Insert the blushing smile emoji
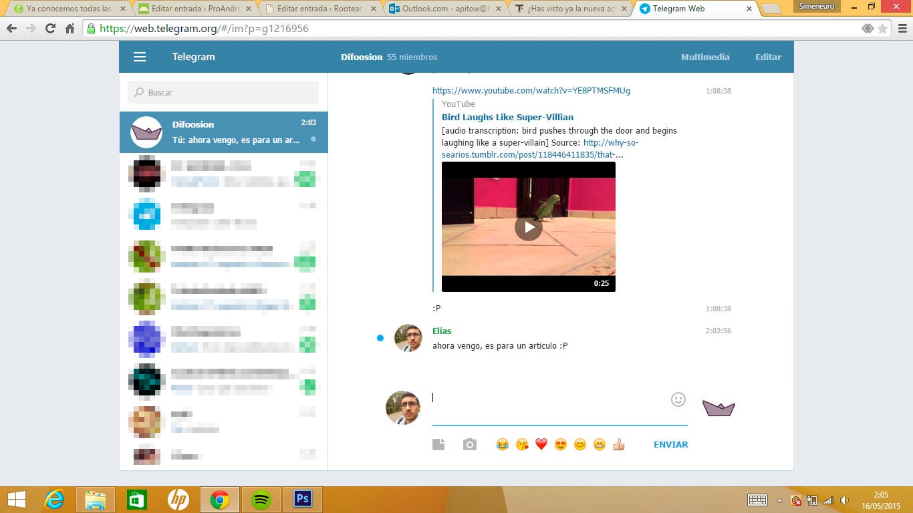The height and width of the screenshot is (513, 913). [580, 444]
